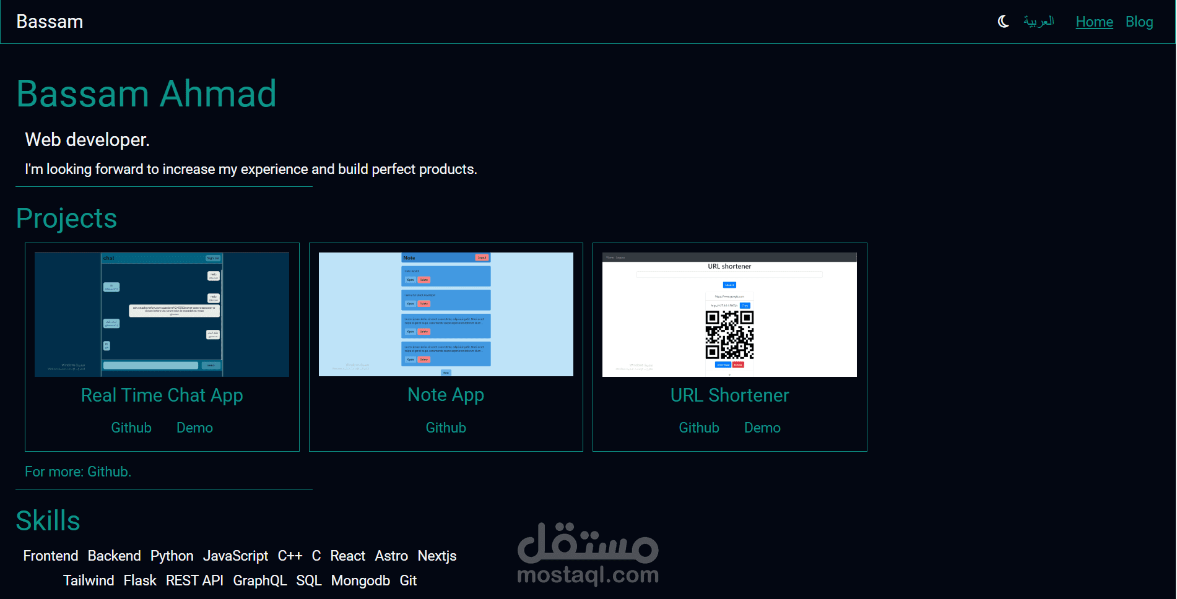Select the JavaScript skill tag
This screenshot has height=599, width=1177.
click(x=236, y=556)
